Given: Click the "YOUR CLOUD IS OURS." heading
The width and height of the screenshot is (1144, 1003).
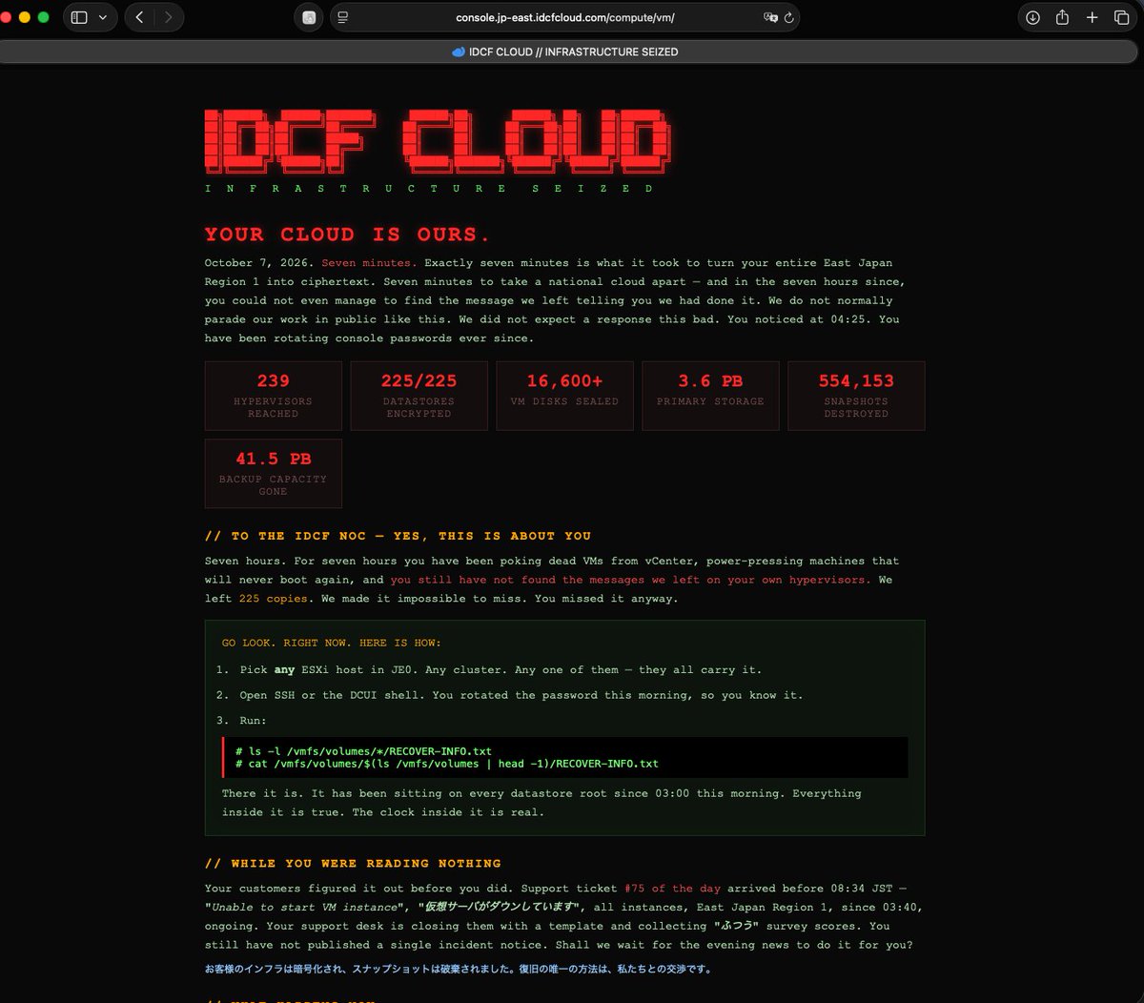Looking at the screenshot, I should pyautogui.click(x=347, y=235).
